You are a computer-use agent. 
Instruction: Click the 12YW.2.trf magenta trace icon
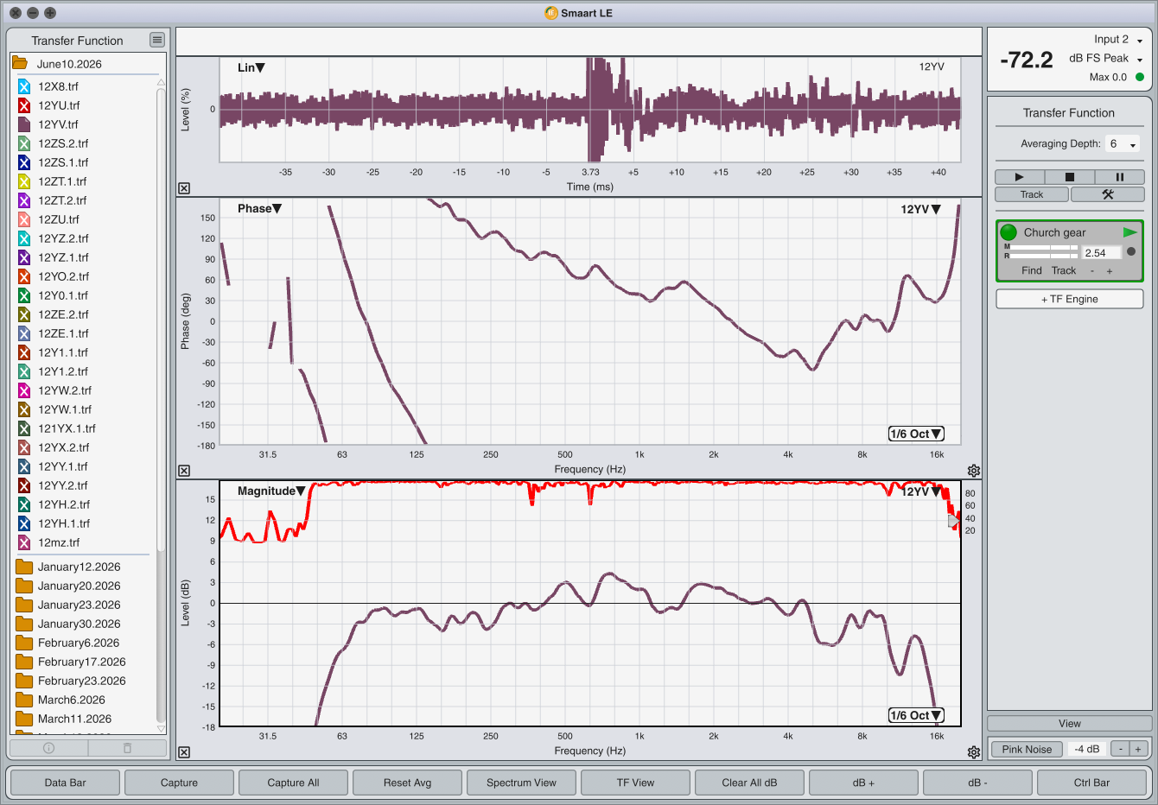(24, 390)
